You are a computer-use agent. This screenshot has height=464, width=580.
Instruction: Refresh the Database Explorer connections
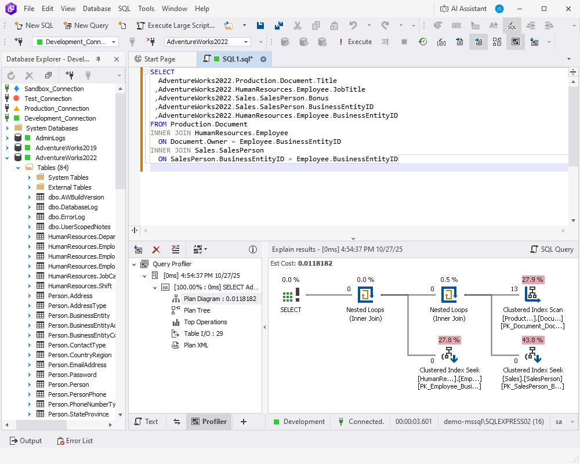click(x=10, y=75)
